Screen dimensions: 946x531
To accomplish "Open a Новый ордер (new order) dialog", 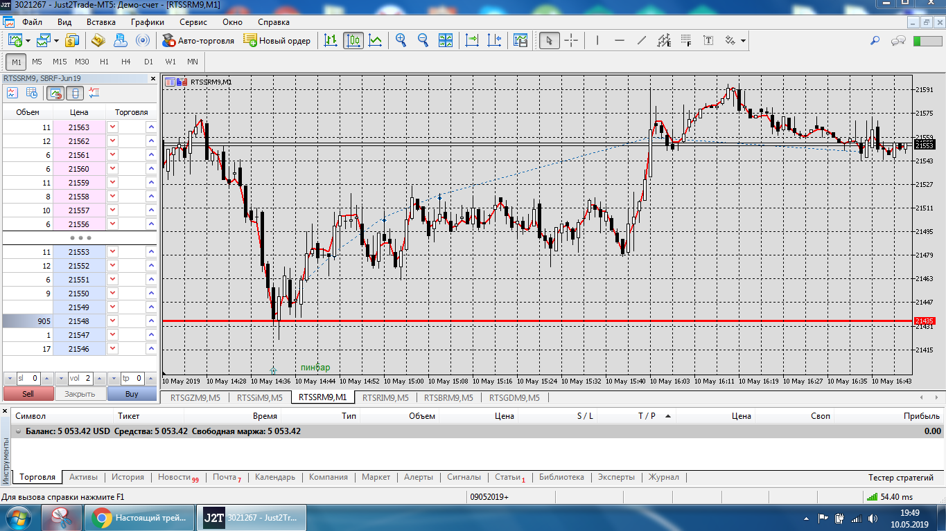I will pyautogui.click(x=277, y=41).
